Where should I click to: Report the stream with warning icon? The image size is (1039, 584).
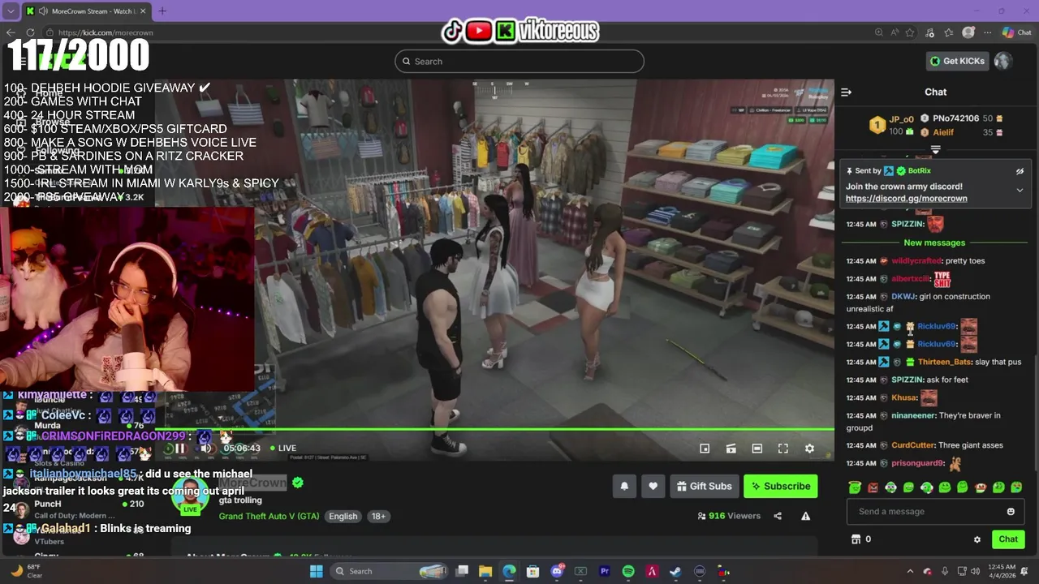click(806, 516)
